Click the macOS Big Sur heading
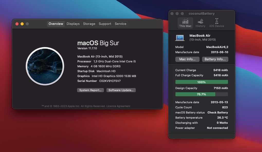 (x=98, y=43)
